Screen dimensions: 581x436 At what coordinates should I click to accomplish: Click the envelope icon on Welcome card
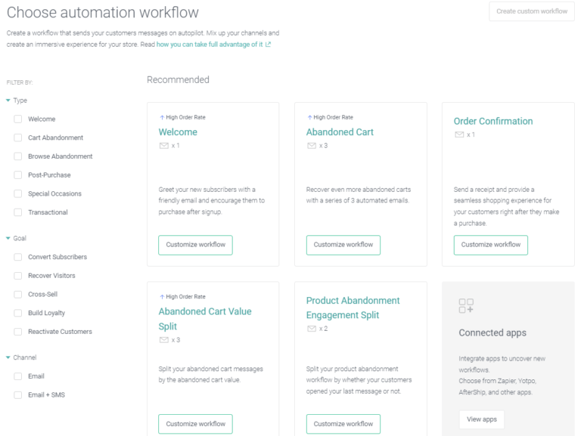click(163, 145)
